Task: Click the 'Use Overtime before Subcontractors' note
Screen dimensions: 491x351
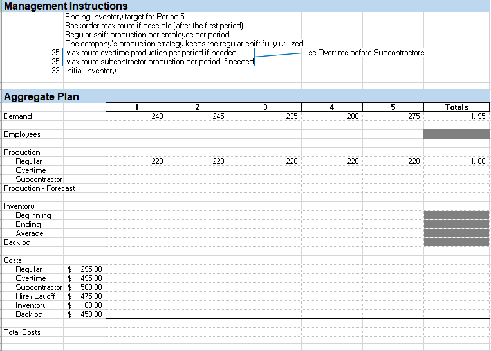Action: pyautogui.click(x=364, y=53)
